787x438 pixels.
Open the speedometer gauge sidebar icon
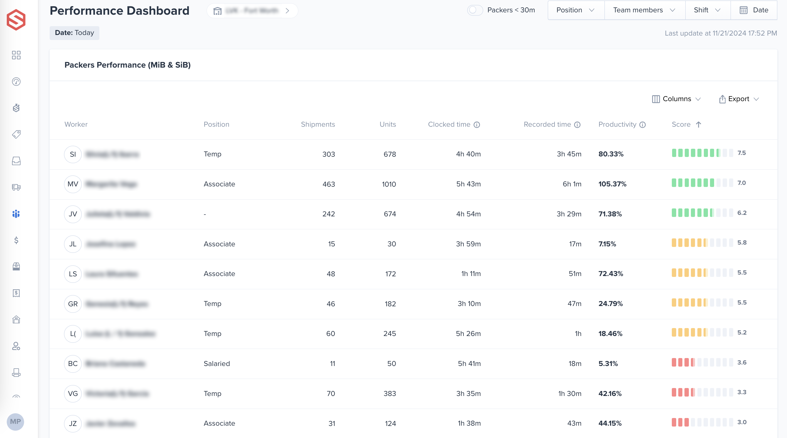[16, 82]
